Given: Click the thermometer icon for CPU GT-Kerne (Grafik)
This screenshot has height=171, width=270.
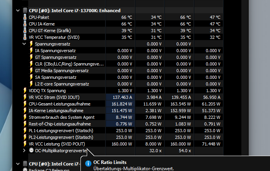Looking at the screenshot, I should [x=25, y=31].
